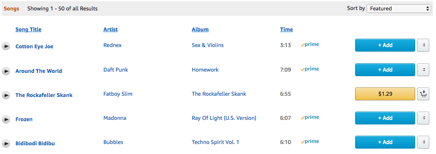Click prime badge for Cotton Eye Joe
436x154 pixels.
point(310,45)
